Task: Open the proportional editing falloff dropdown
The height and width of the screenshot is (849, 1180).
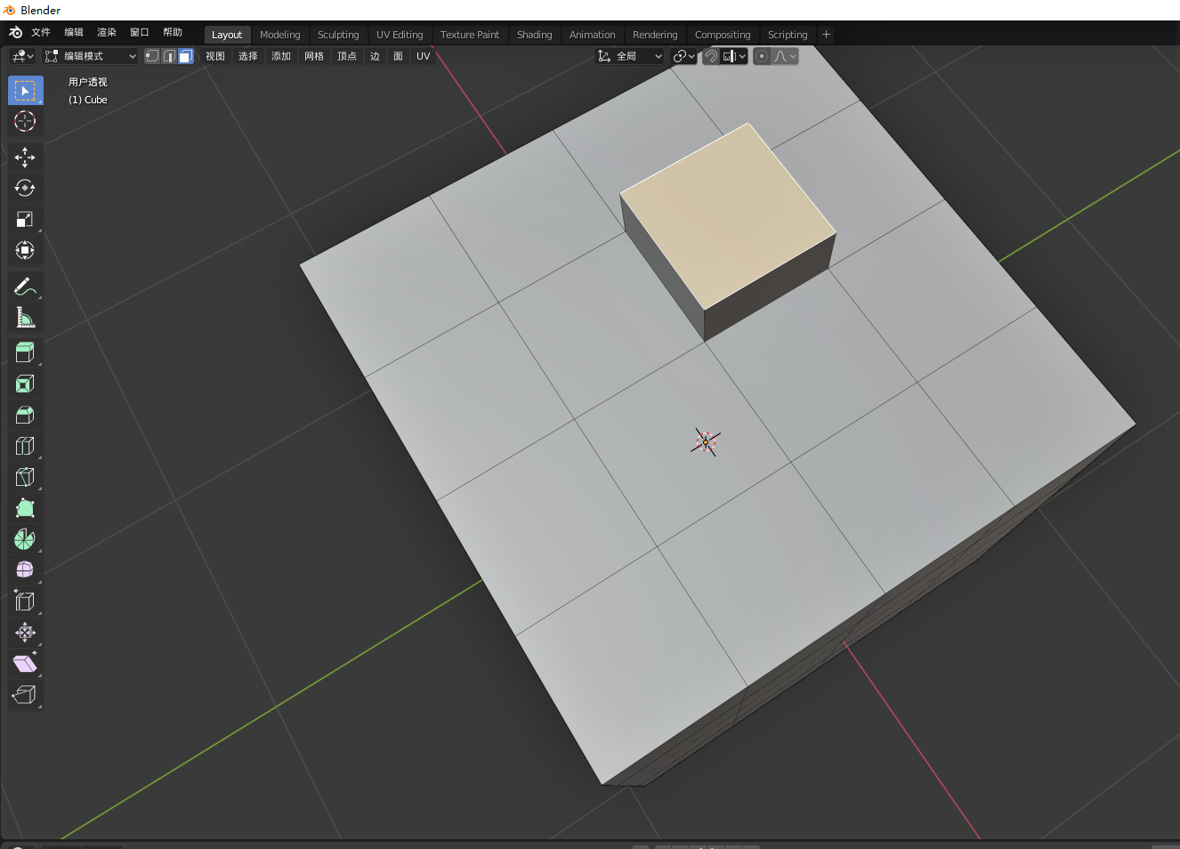Action: pyautogui.click(x=781, y=55)
